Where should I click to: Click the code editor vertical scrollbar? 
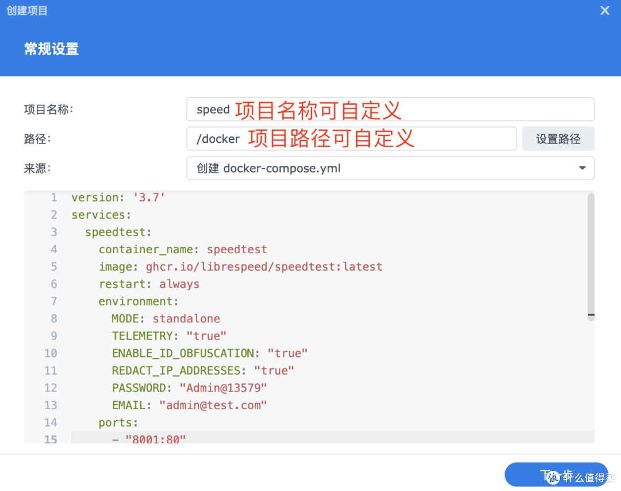(x=591, y=256)
